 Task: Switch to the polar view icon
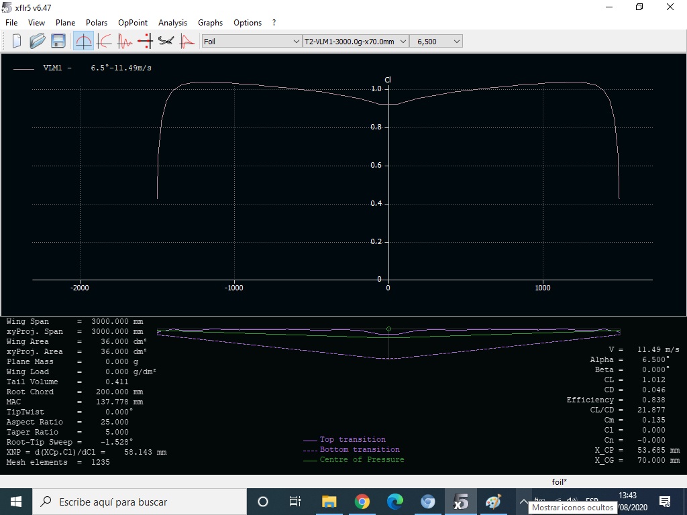(104, 42)
